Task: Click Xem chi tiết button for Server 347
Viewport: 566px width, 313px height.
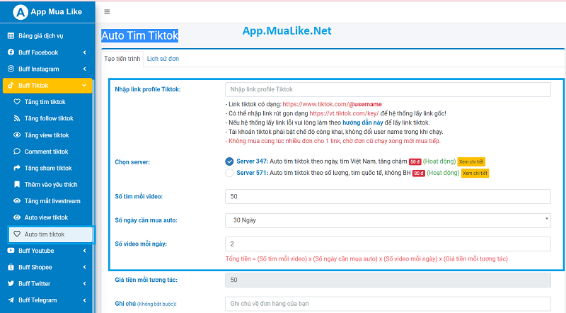Action: (471, 161)
